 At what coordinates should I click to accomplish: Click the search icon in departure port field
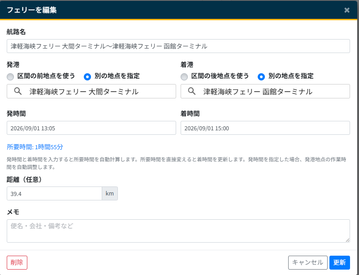click(x=18, y=91)
